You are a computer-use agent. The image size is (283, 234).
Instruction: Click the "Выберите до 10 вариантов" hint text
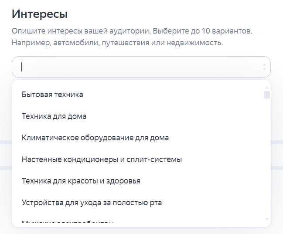pyautogui.click(x=202, y=31)
